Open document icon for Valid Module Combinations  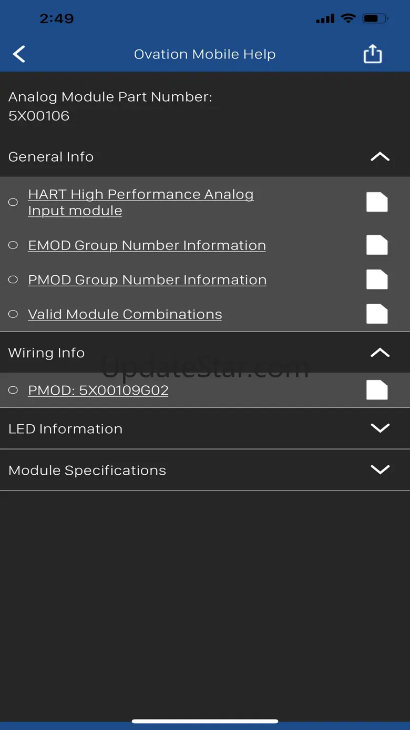377,314
